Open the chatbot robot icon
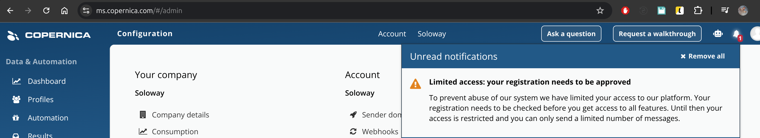Viewport: 760px width, 138px height. 718,34
